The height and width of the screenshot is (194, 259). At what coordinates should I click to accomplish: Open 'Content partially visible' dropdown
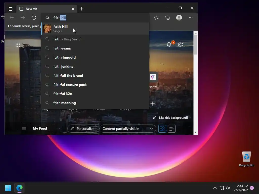[128, 129]
